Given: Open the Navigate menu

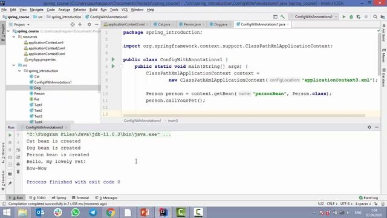Looking at the screenshot, I should 36,10.
